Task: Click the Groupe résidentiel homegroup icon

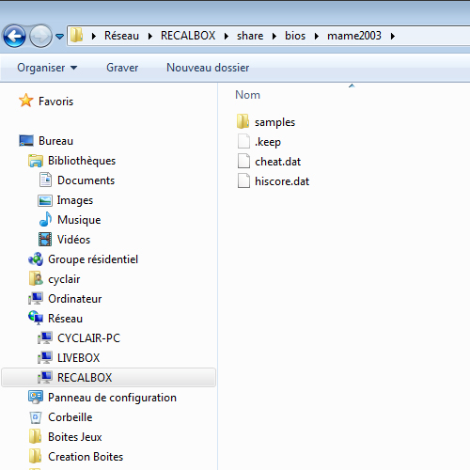Action: 36,259
